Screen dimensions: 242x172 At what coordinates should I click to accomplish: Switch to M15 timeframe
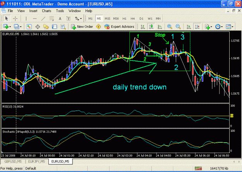pyautogui.click(x=107, y=19)
